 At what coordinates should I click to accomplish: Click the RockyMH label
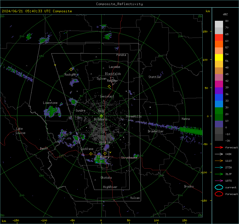[70, 75]
